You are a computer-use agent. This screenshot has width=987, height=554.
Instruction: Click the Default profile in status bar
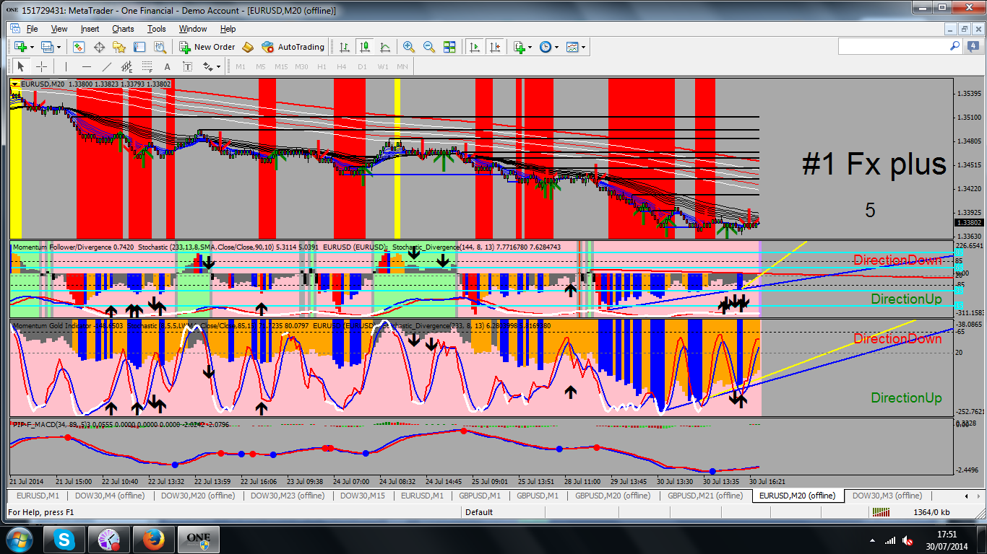tap(478, 512)
